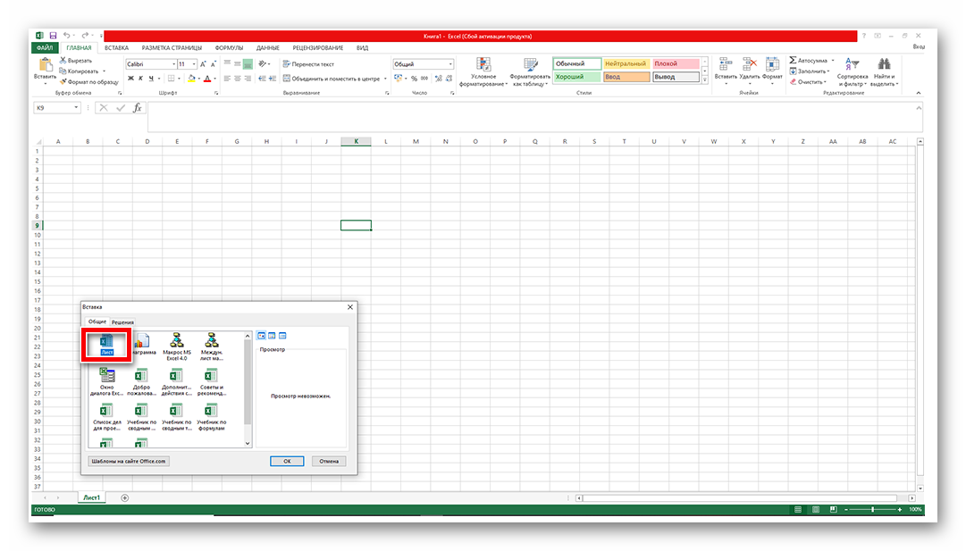Select the Лист template icon in Вставка dialog

pos(106,344)
